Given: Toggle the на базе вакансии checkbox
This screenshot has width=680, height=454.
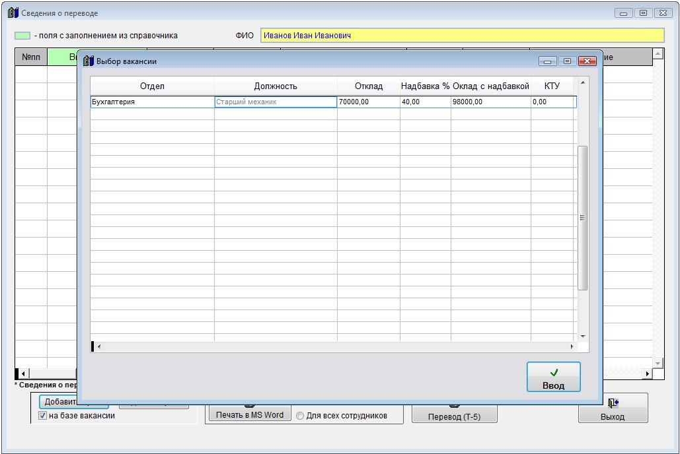Looking at the screenshot, I should click(x=42, y=416).
